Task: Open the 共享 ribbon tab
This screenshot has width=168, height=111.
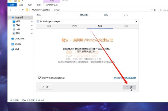Action: (x=30, y=5)
